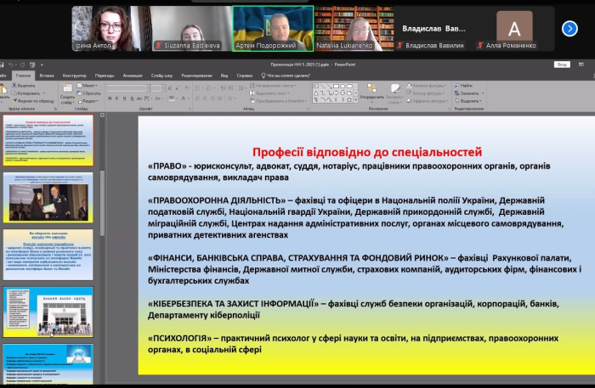Open the Customize Quick Access Toolbar arrow

(42, 65)
